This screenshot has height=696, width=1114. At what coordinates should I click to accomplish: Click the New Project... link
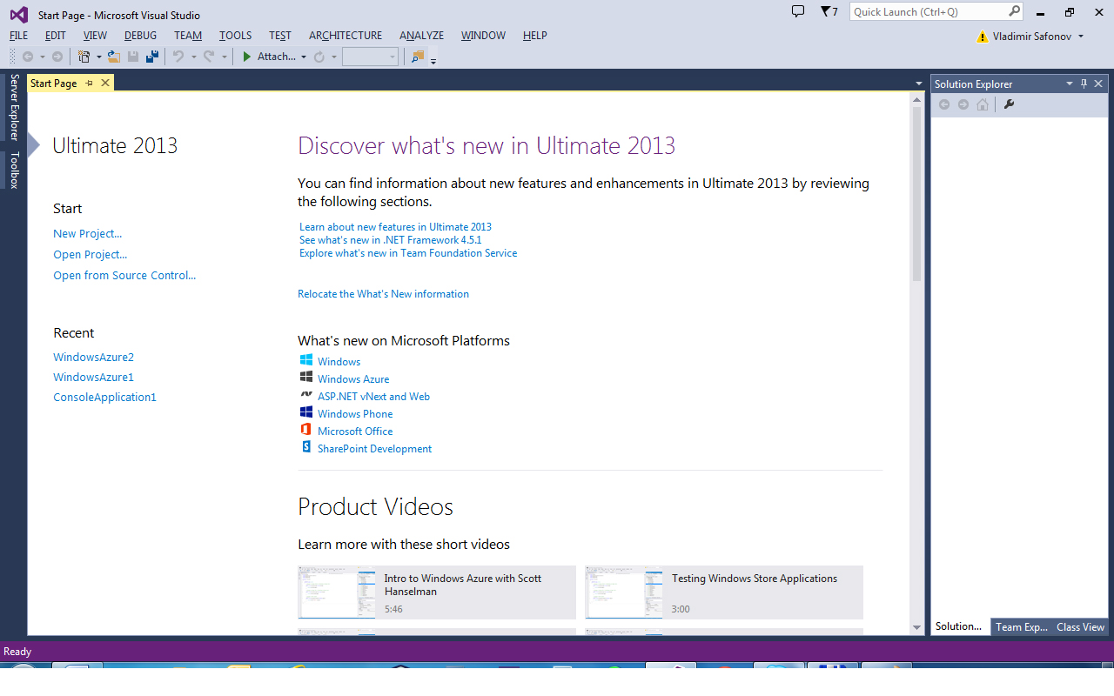click(x=87, y=233)
